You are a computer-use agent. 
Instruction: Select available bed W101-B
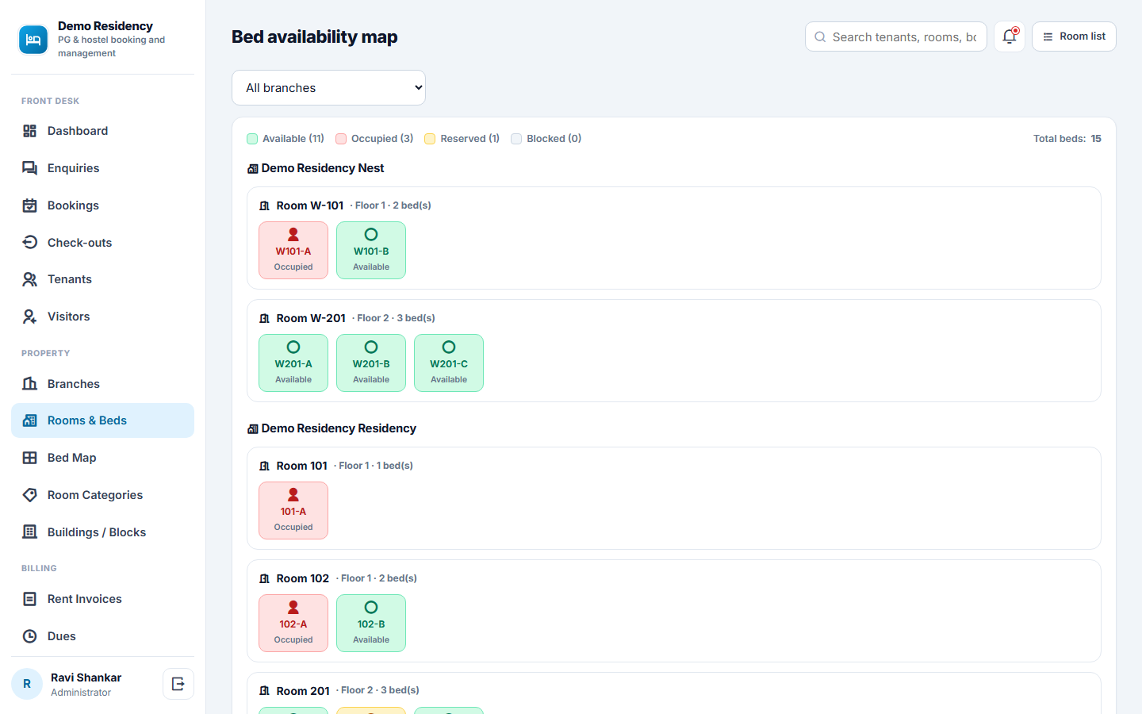(x=371, y=251)
